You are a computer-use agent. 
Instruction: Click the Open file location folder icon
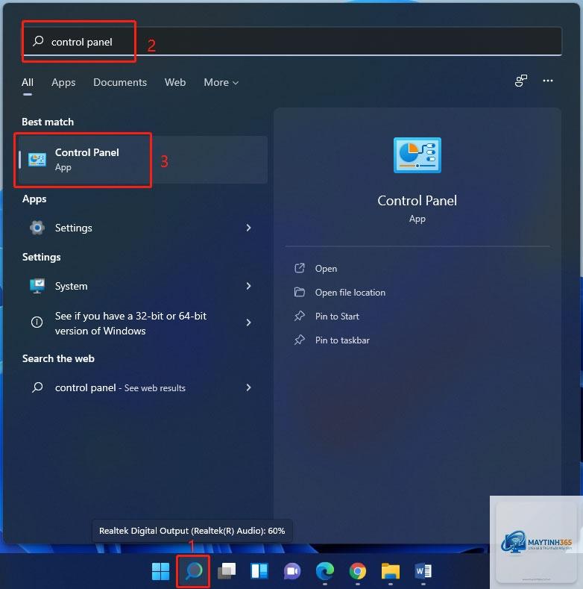(x=300, y=292)
